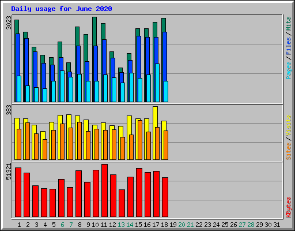295x231 pixels.
Task: Select the red KBytes bar for day 11
Action: click(104, 191)
